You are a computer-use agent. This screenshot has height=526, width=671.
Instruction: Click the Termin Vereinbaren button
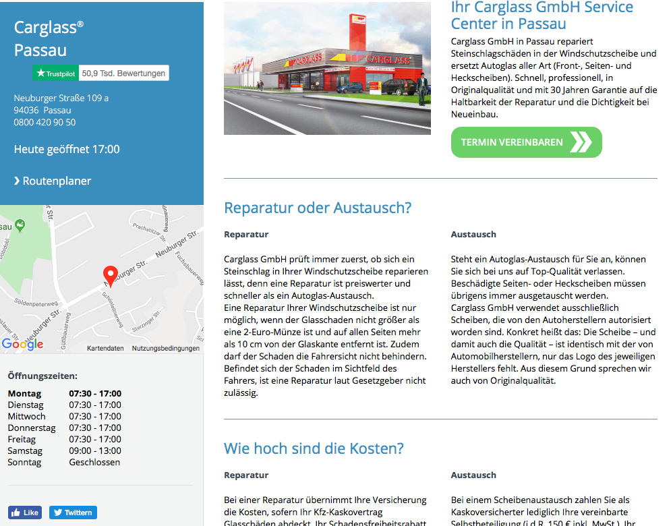click(527, 142)
